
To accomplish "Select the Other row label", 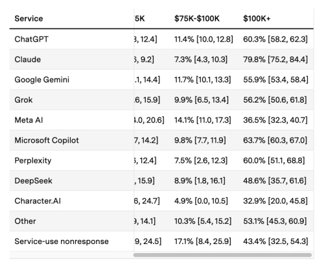I will point(25,221).
